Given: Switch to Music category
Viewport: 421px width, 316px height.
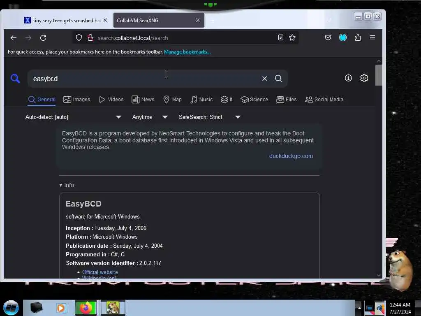Looking at the screenshot, I should tap(201, 100).
